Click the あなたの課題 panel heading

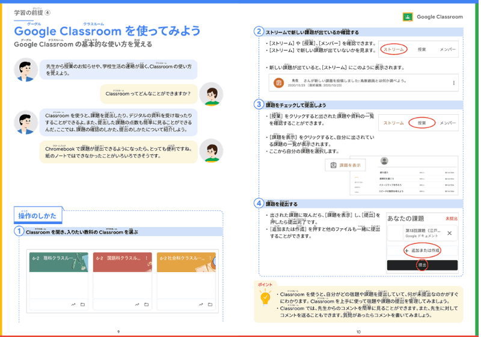[405, 219]
